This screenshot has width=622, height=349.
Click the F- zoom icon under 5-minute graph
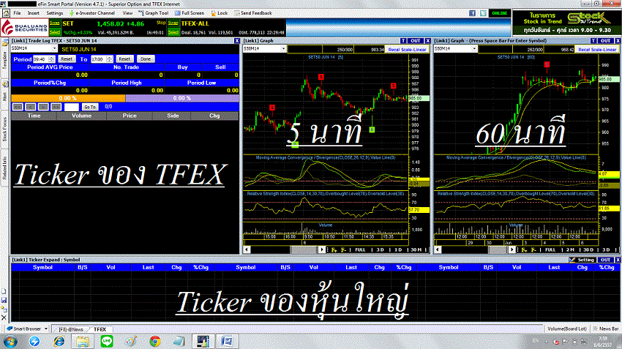click(x=343, y=249)
